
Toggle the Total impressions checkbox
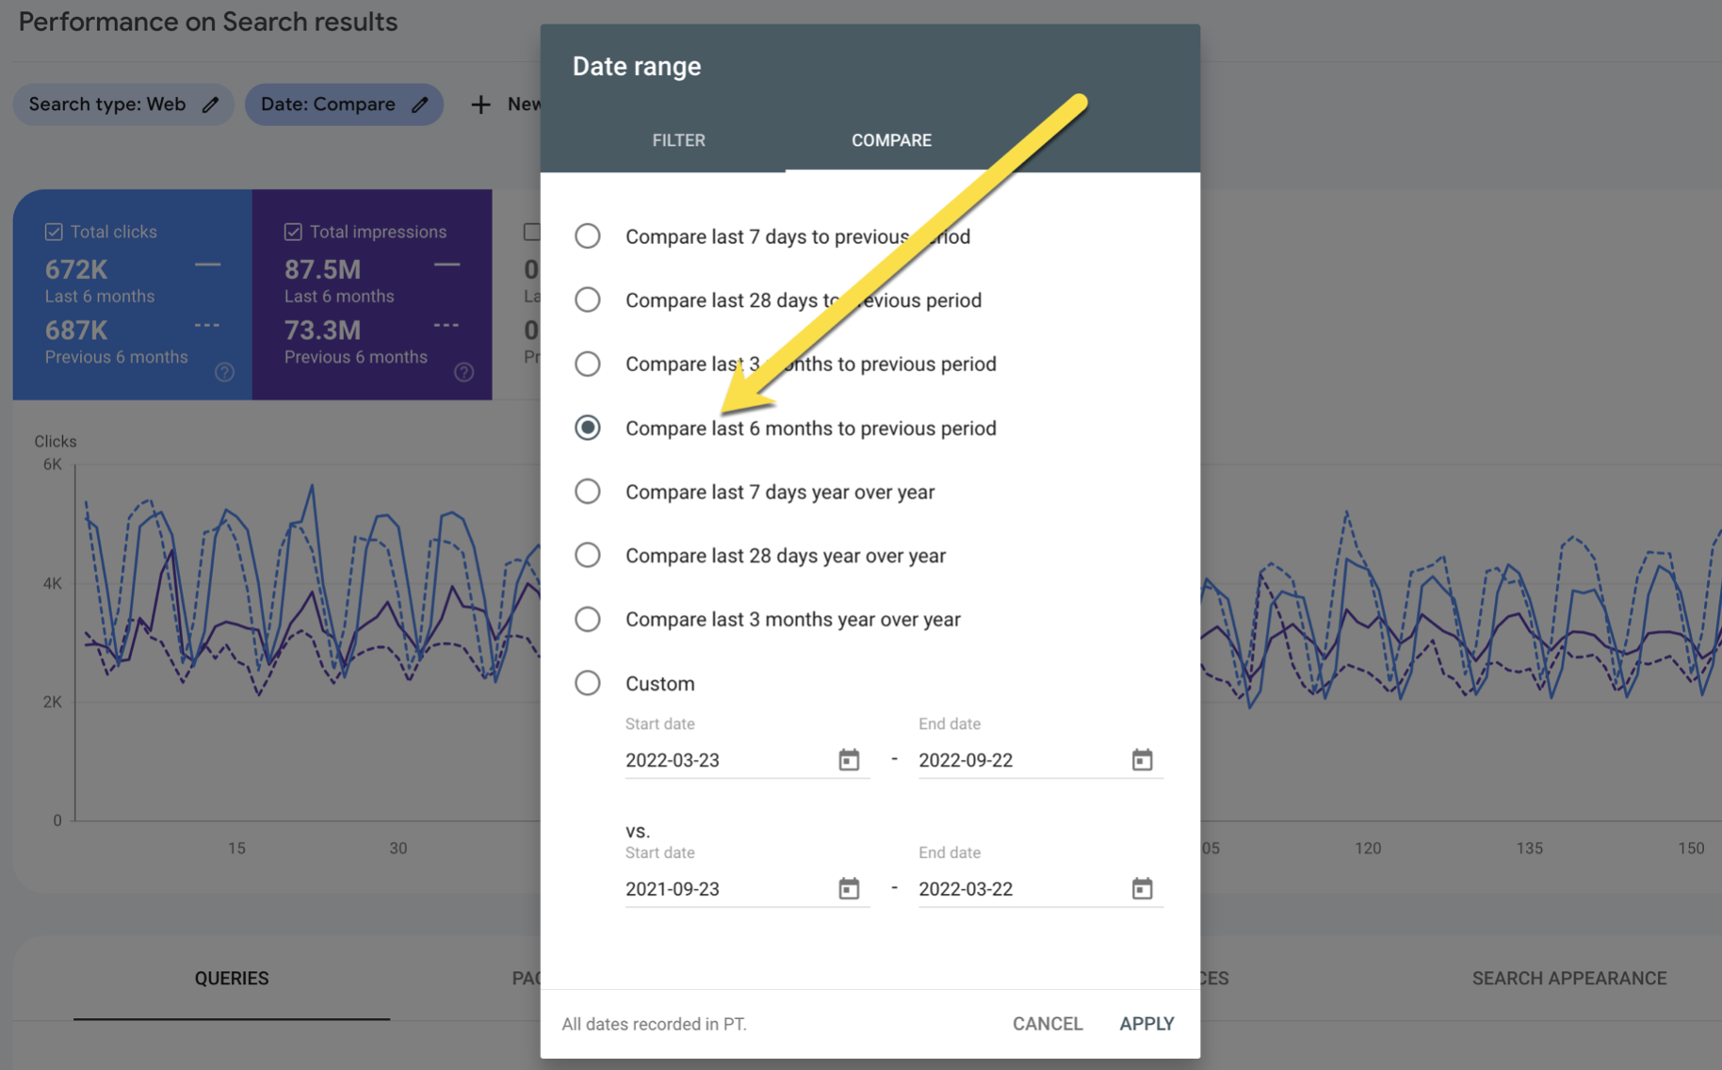point(293,232)
